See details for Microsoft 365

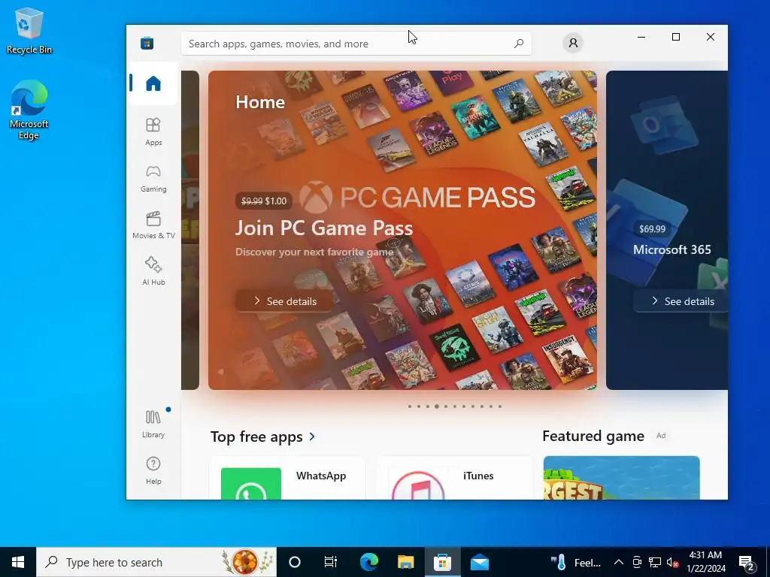(682, 301)
